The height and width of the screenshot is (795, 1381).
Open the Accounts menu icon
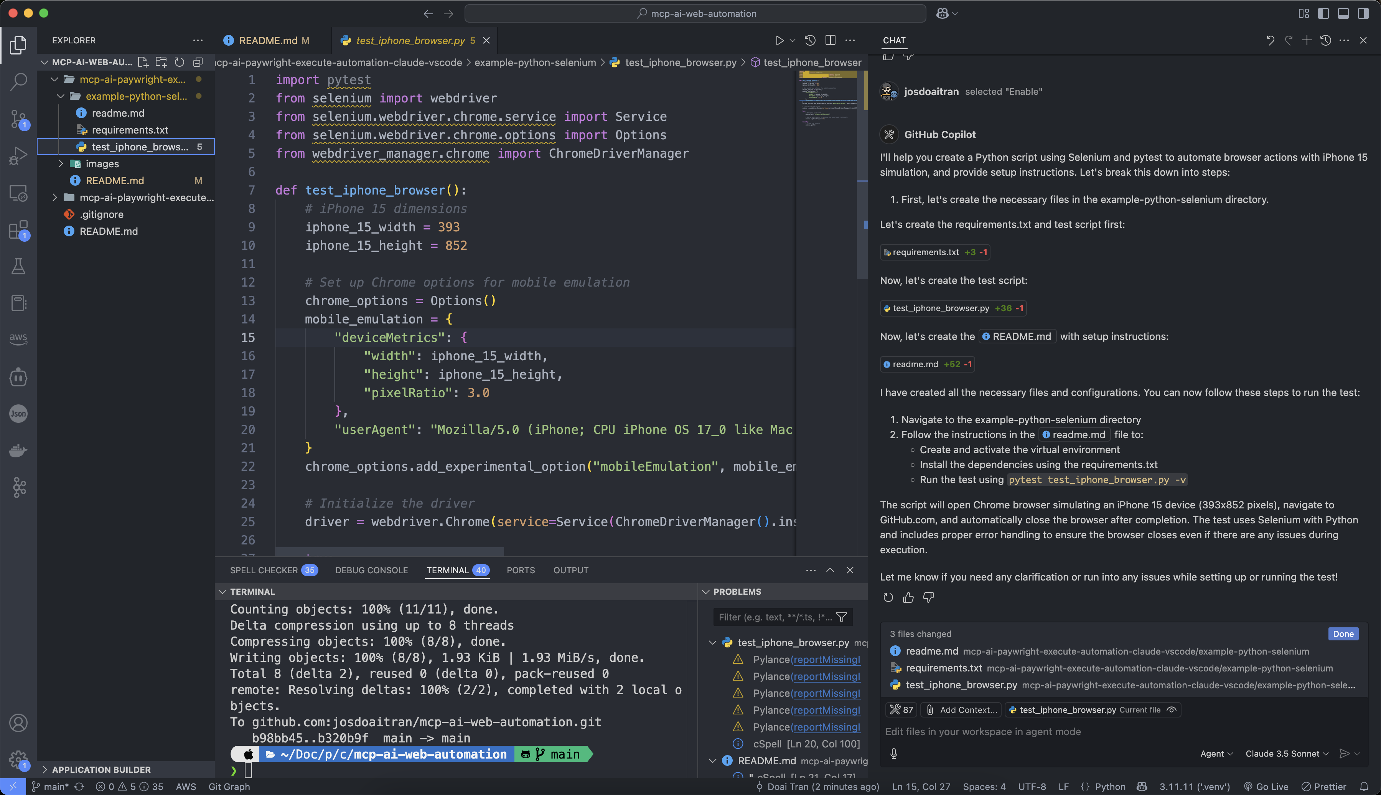(18, 723)
